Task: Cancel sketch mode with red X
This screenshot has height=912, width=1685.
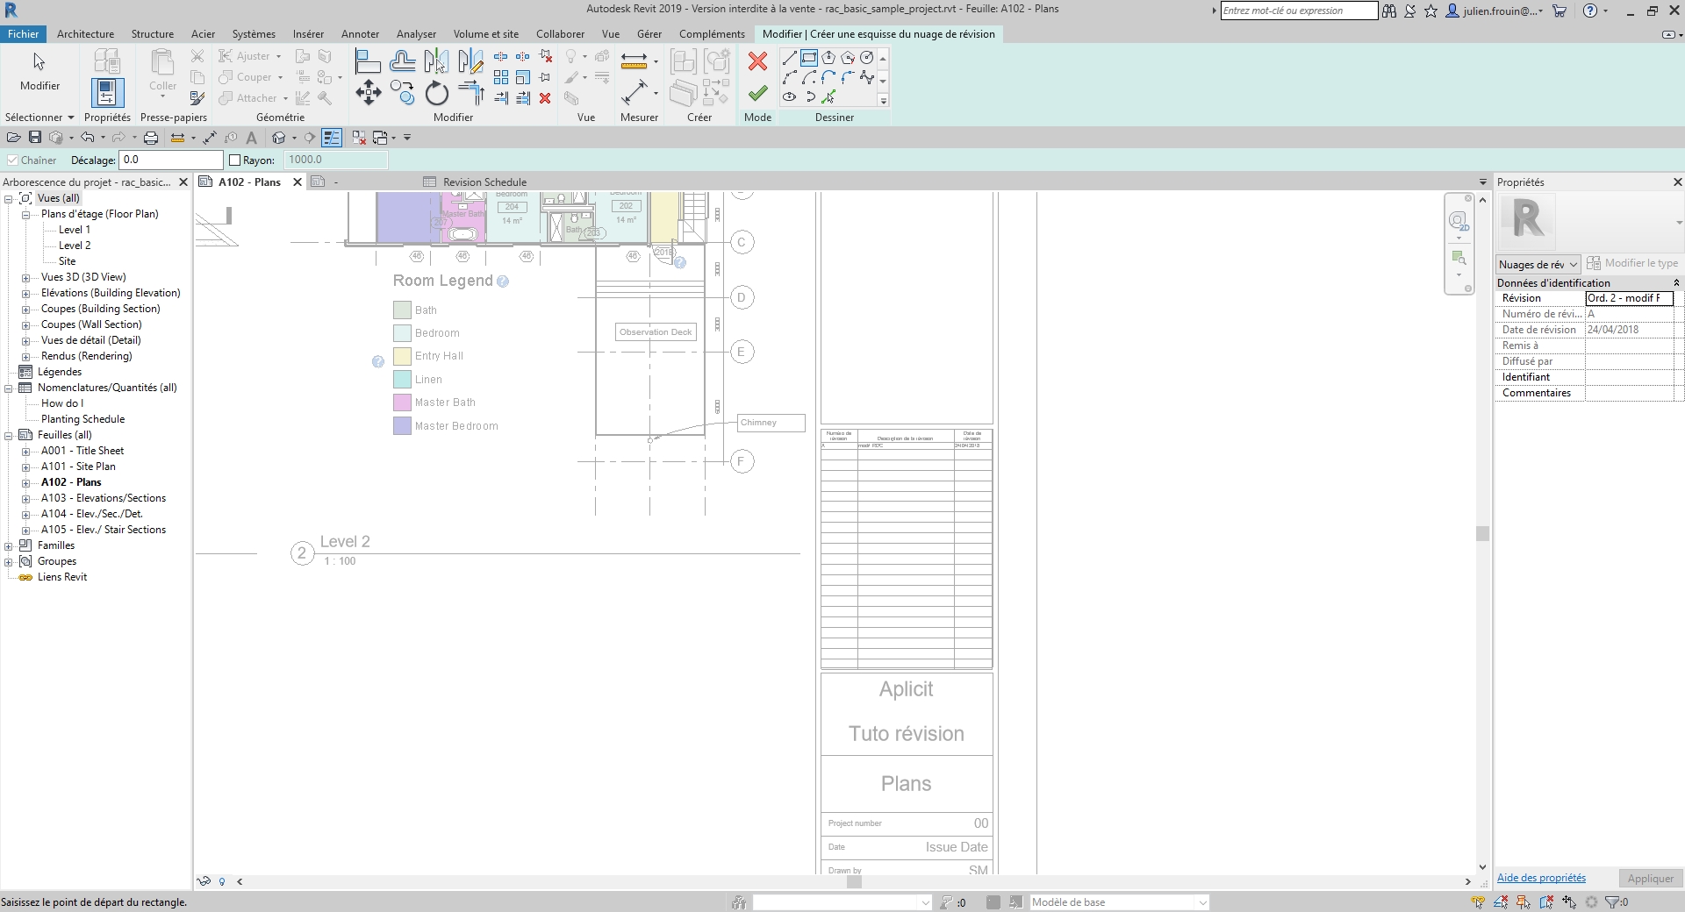Action: tap(757, 61)
